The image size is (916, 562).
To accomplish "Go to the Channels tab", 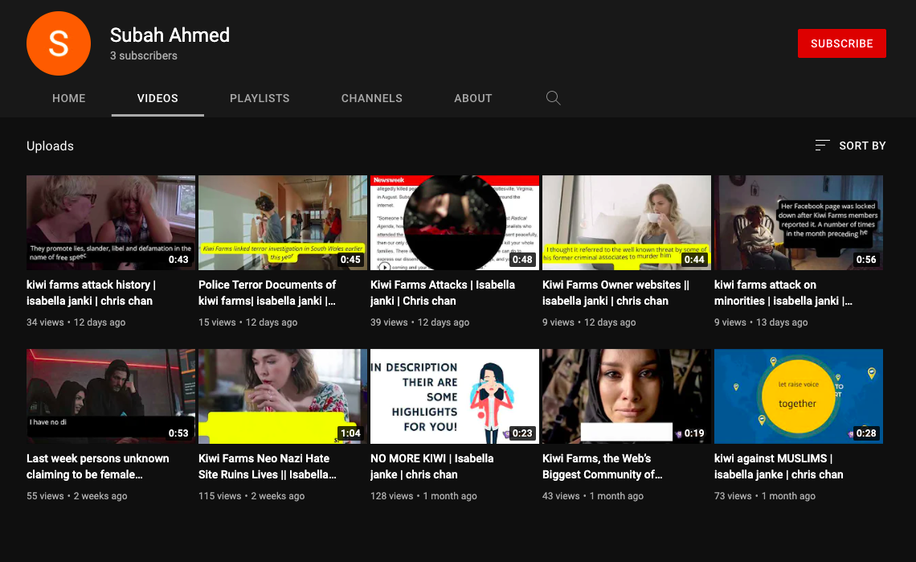I will tap(371, 98).
